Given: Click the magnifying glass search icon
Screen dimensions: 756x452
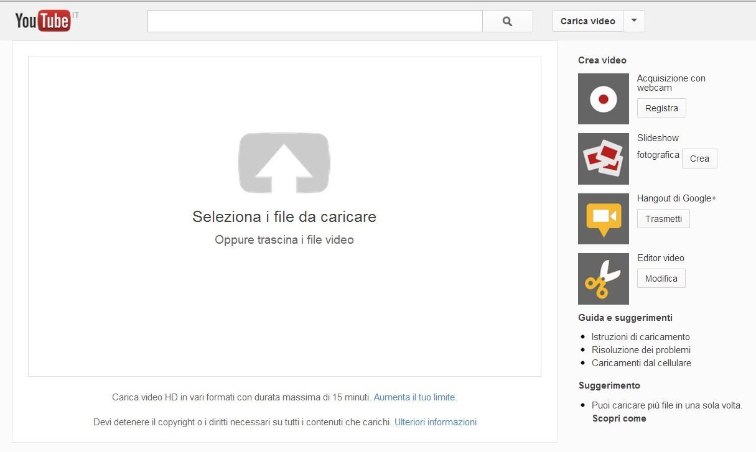Looking at the screenshot, I should 508,21.
